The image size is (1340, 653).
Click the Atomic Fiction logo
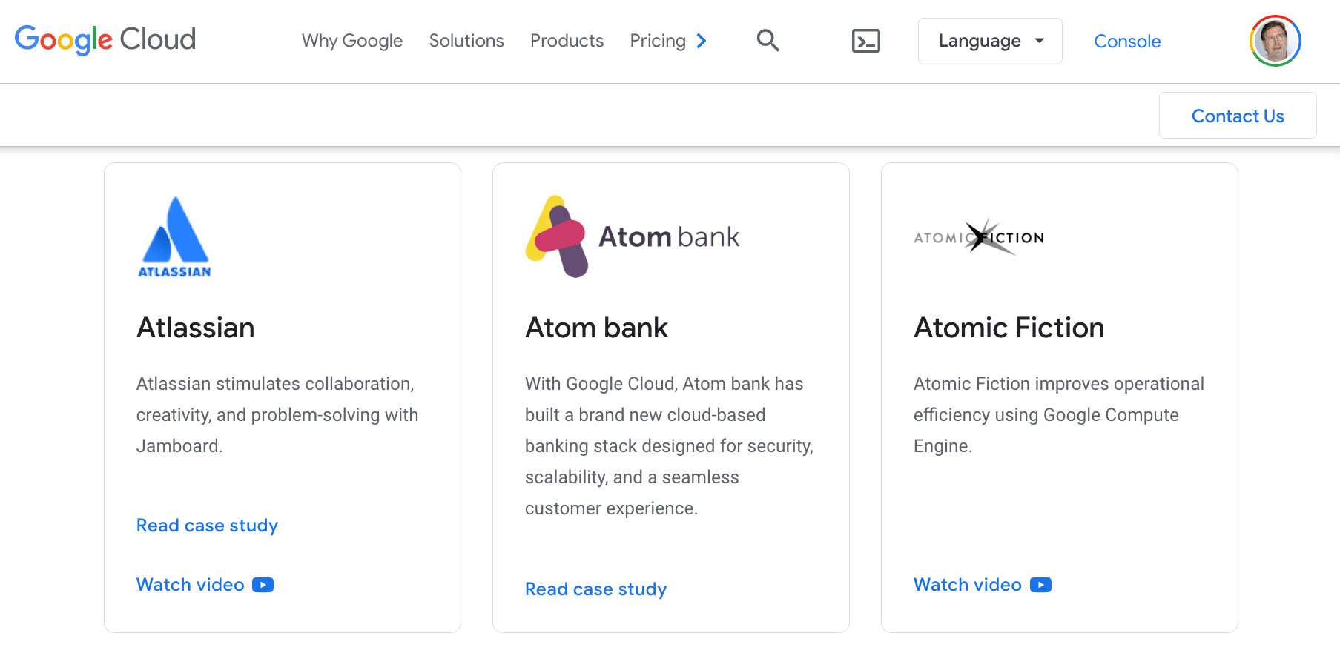pos(979,237)
